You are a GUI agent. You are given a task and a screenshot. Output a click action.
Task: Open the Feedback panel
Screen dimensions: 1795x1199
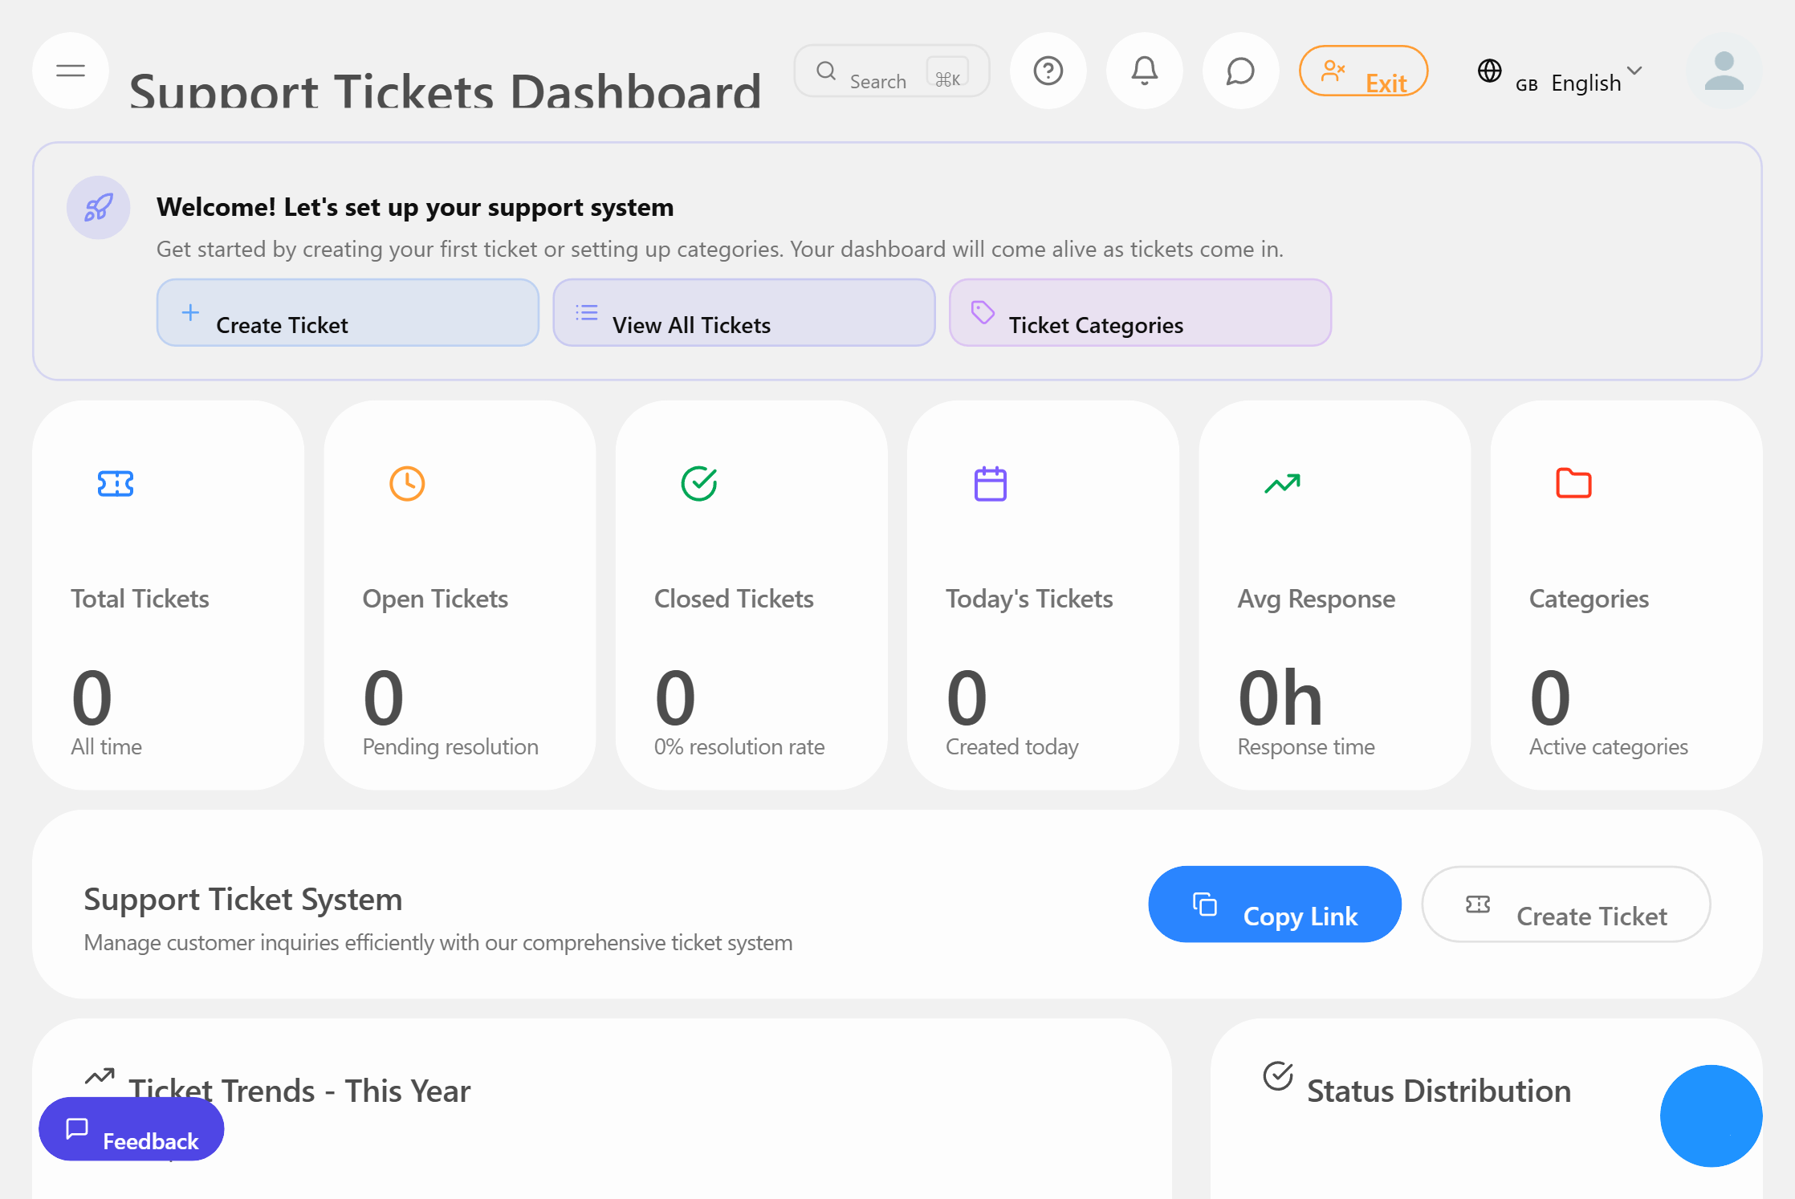pyautogui.click(x=131, y=1129)
